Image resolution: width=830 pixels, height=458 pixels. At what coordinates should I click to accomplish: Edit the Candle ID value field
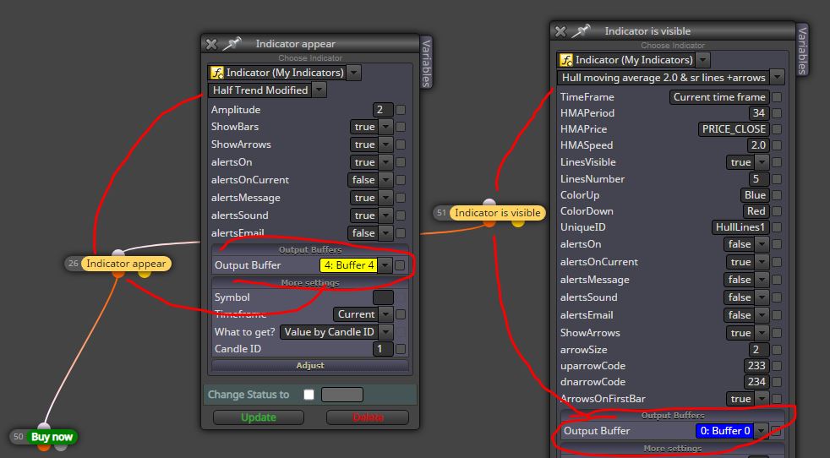click(x=383, y=349)
